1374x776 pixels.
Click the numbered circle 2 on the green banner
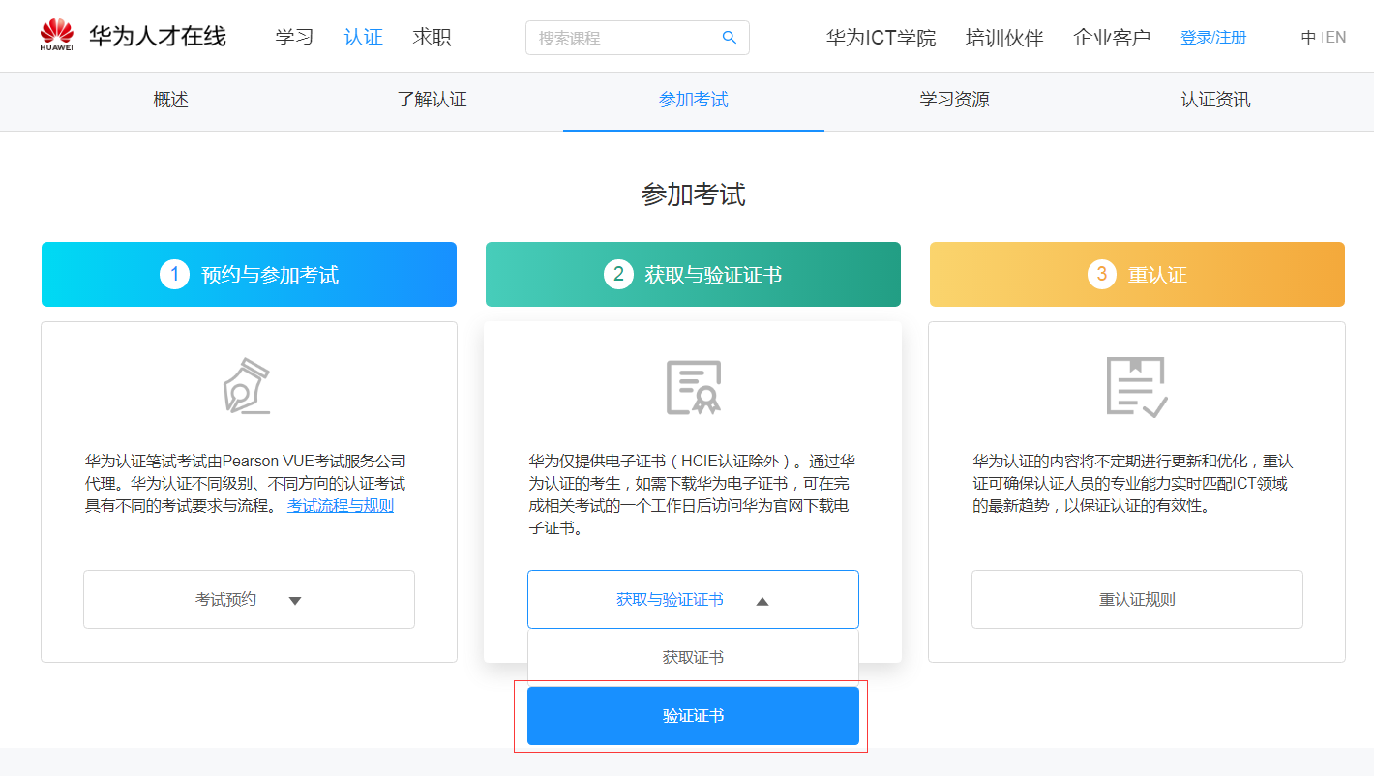click(618, 274)
